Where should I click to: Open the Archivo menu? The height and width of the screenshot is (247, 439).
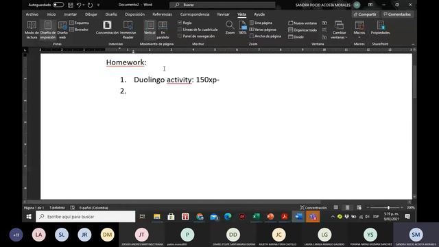click(32, 14)
